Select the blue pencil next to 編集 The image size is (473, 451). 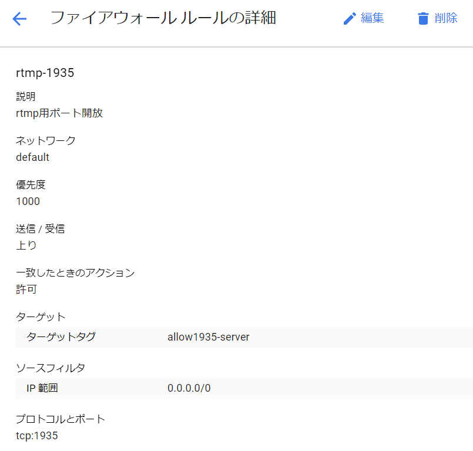[x=350, y=18]
